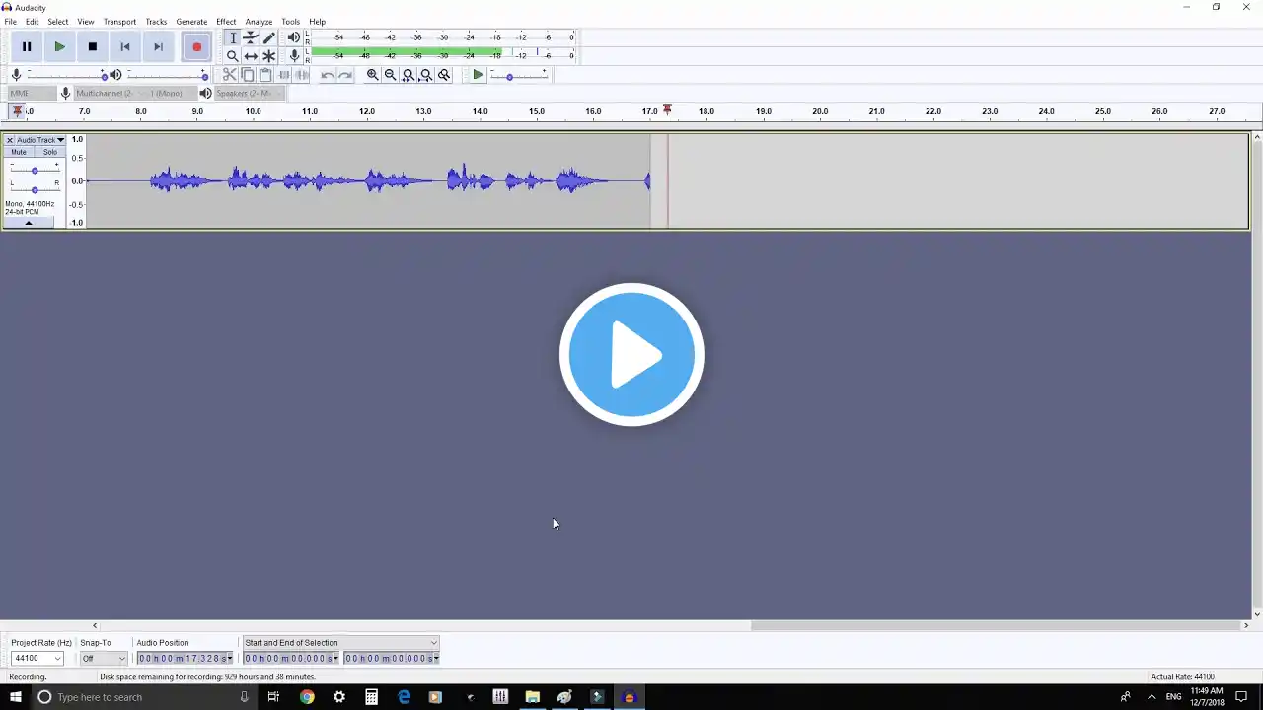Open the Analyze menu

pos(259,22)
